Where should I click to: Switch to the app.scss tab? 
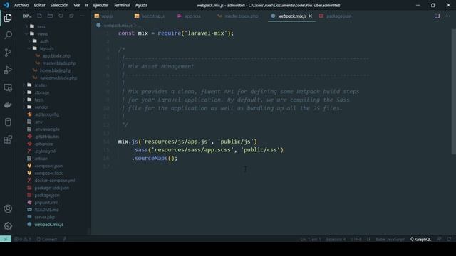pyautogui.click(x=192, y=16)
